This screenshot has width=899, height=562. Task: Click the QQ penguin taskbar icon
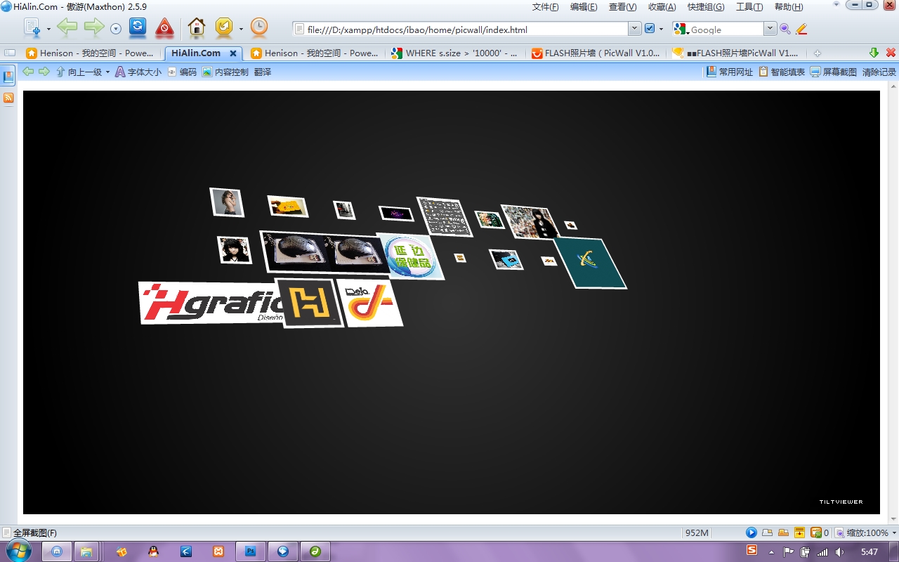click(x=153, y=551)
